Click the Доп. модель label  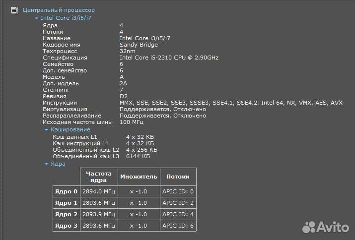click(x=61, y=83)
